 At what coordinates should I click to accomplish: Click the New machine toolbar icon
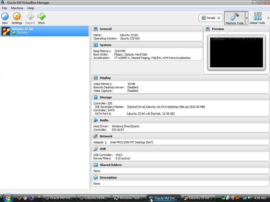[5, 17]
